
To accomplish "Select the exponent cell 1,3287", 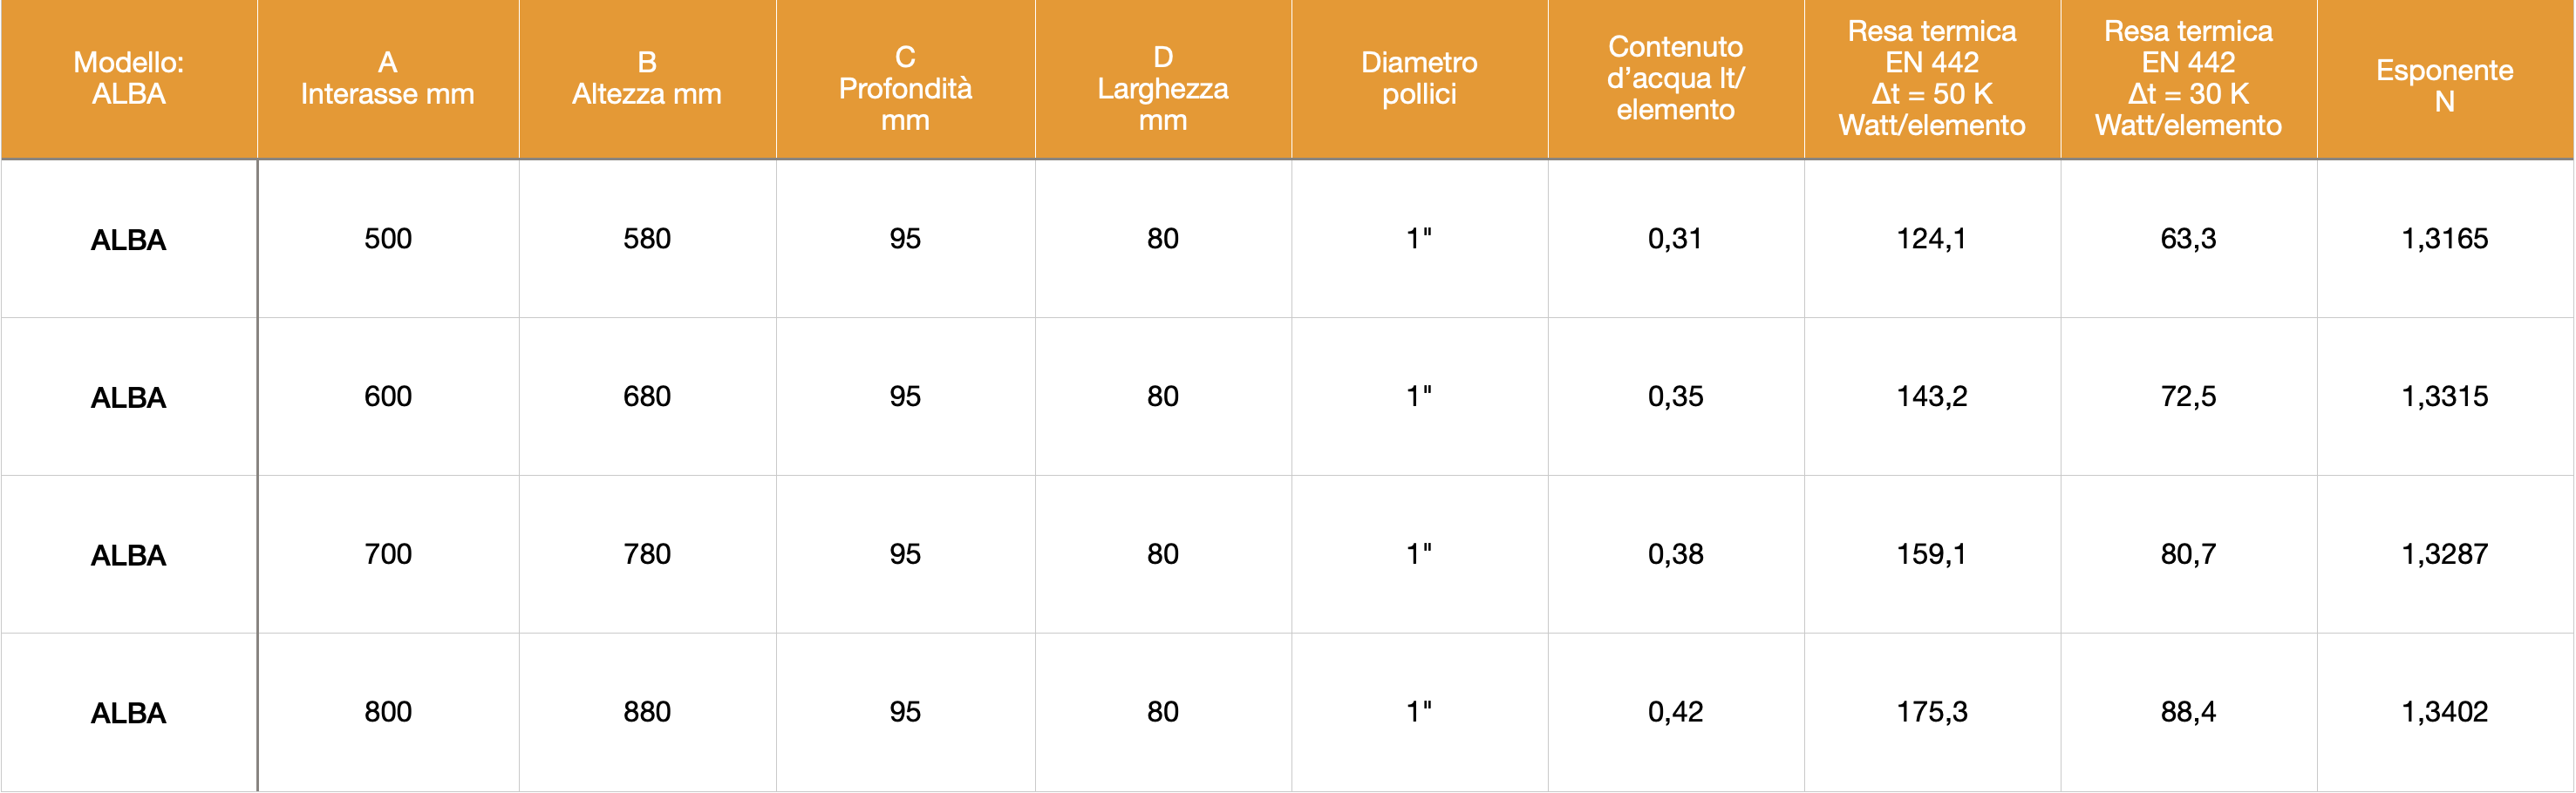I will pos(2445,554).
